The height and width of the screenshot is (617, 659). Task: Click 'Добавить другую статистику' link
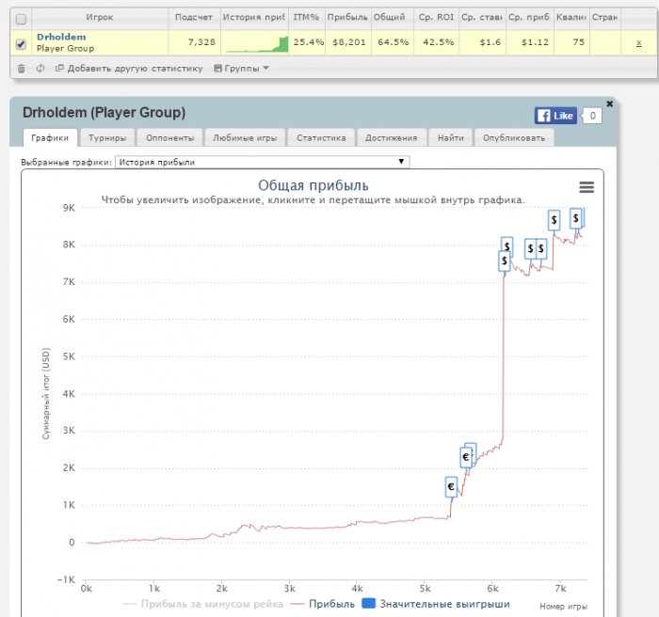click(129, 68)
